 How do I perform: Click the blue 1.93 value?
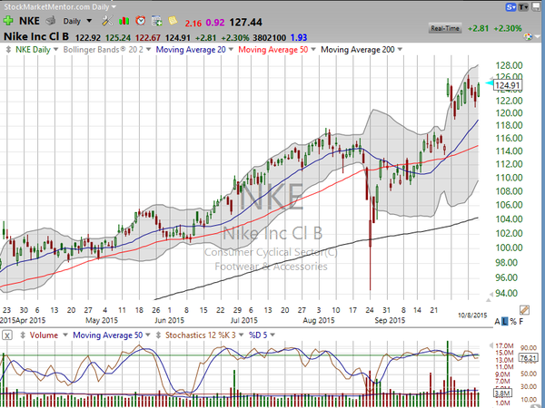point(299,37)
